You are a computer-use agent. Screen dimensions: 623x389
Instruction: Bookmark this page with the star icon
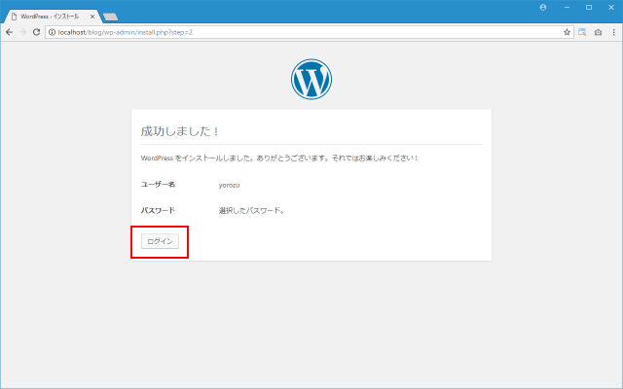tap(567, 32)
